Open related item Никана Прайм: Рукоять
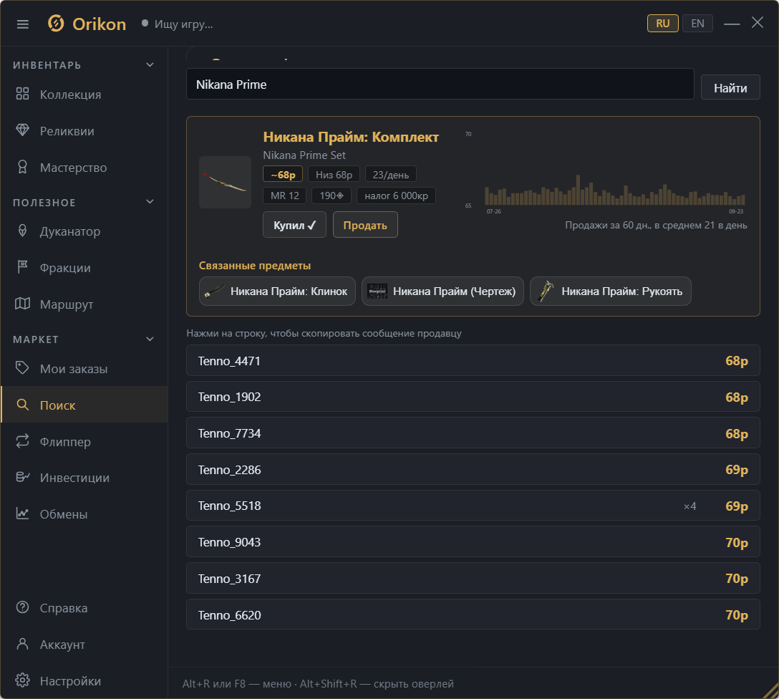The image size is (779, 699). (x=611, y=291)
